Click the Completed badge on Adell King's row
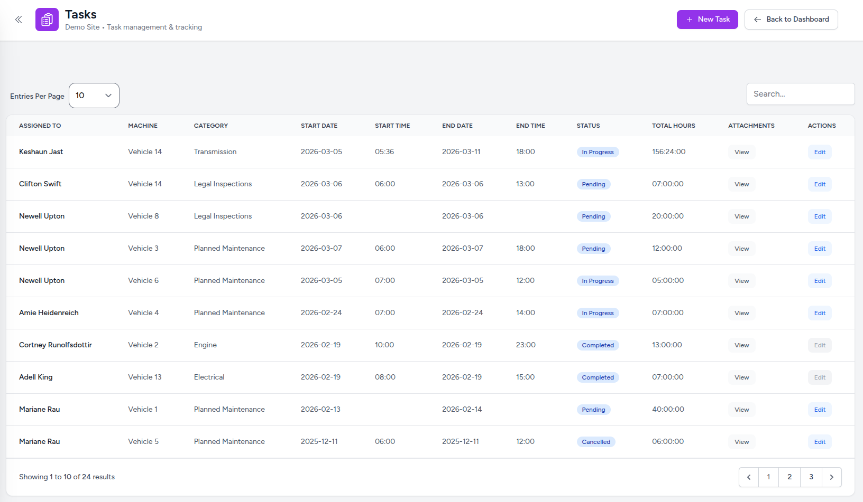 coord(598,377)
